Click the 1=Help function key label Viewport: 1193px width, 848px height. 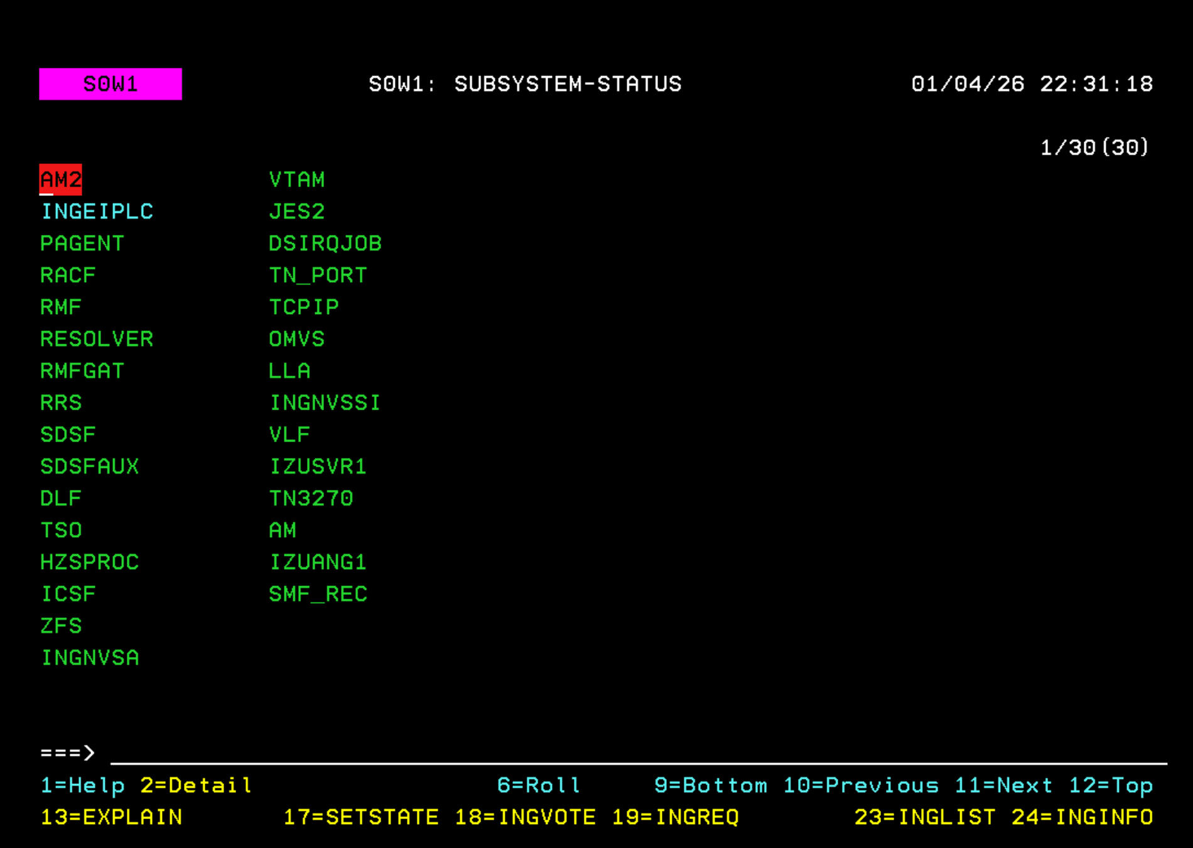click(x=82, y=786)
